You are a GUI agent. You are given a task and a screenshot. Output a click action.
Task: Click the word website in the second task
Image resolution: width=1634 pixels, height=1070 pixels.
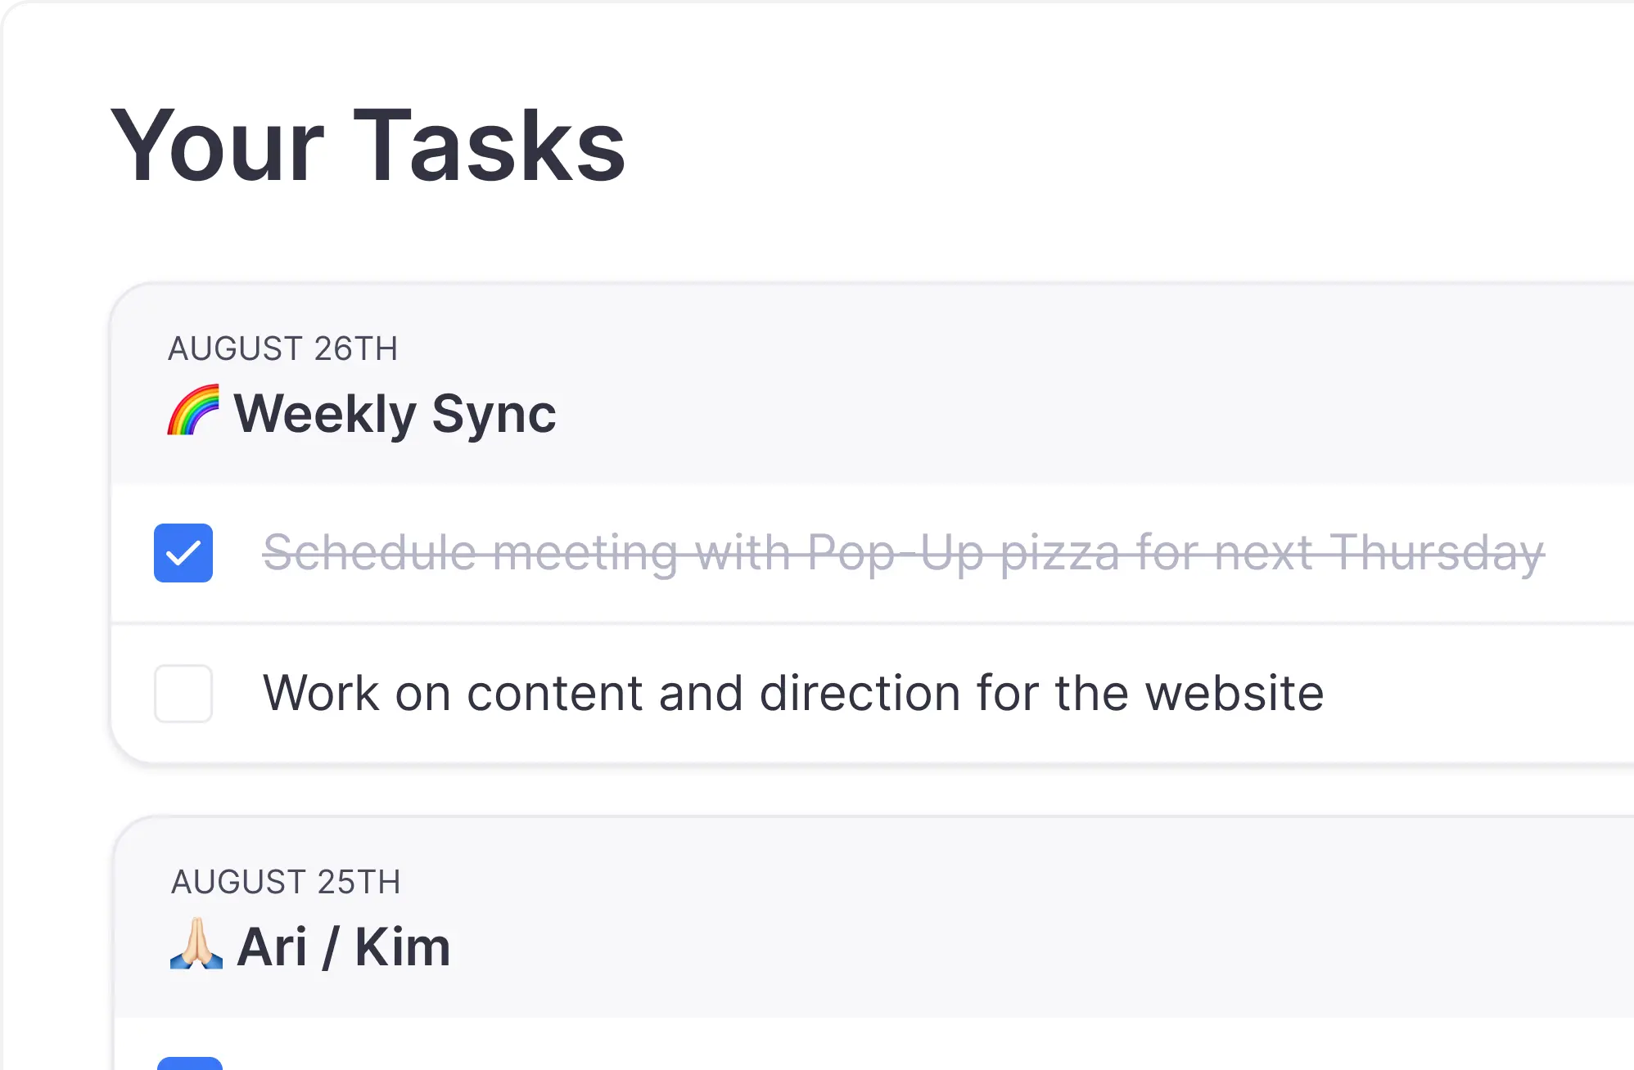click(1235, 694)
